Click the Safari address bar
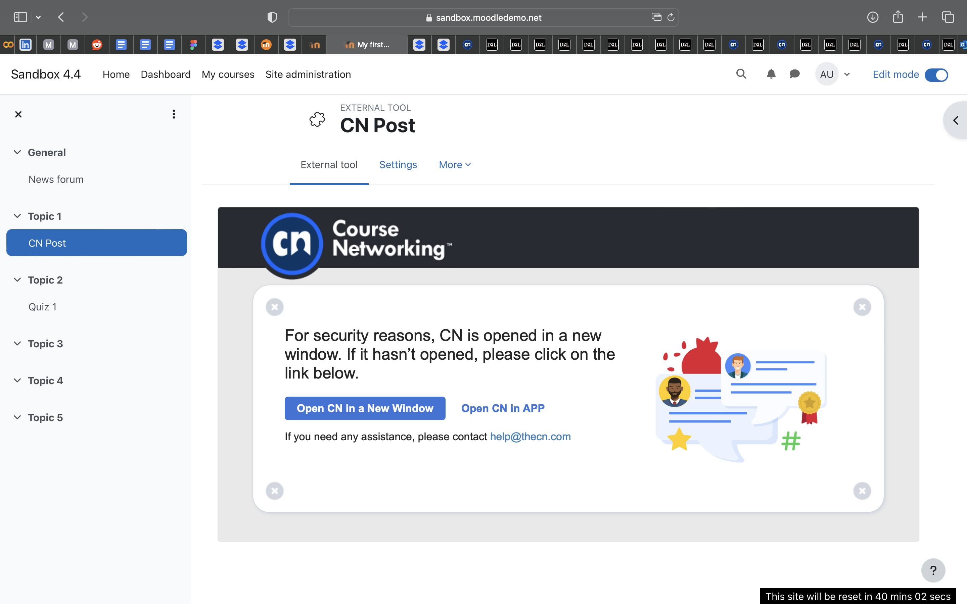Screen dimensions: 967x604 coord(483,17)
